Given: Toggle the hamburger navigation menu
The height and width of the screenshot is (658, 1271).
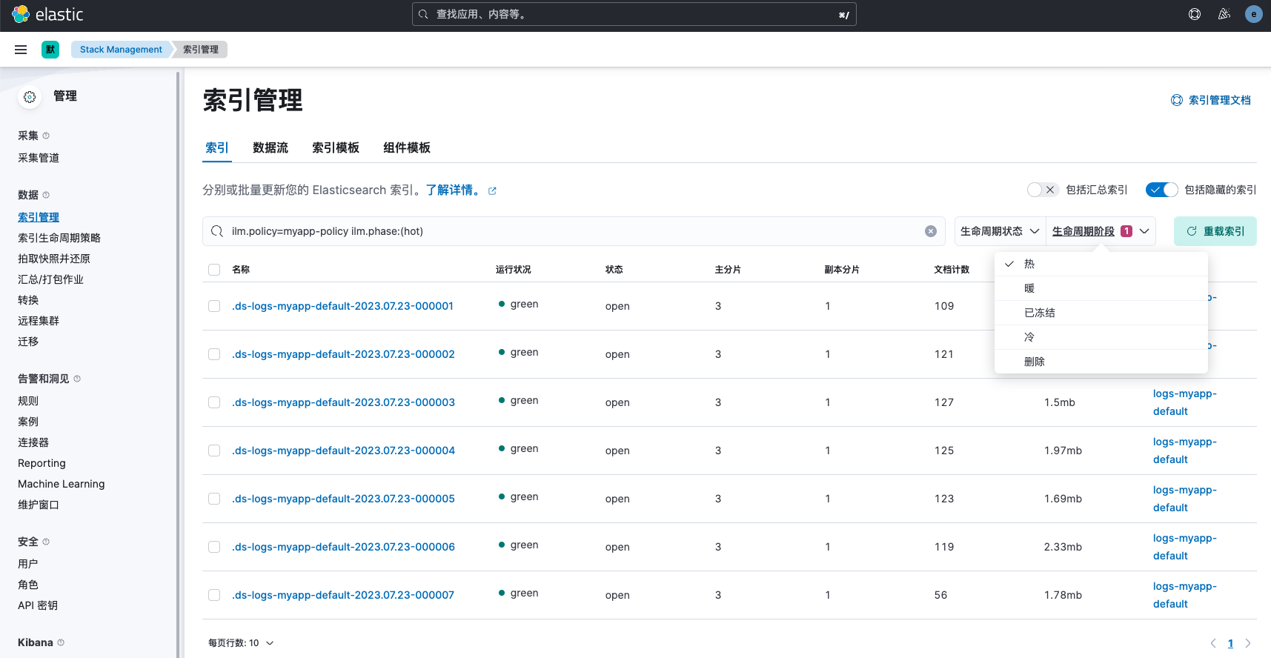Looking at the screenshot, I should click(x=21, y=50).
